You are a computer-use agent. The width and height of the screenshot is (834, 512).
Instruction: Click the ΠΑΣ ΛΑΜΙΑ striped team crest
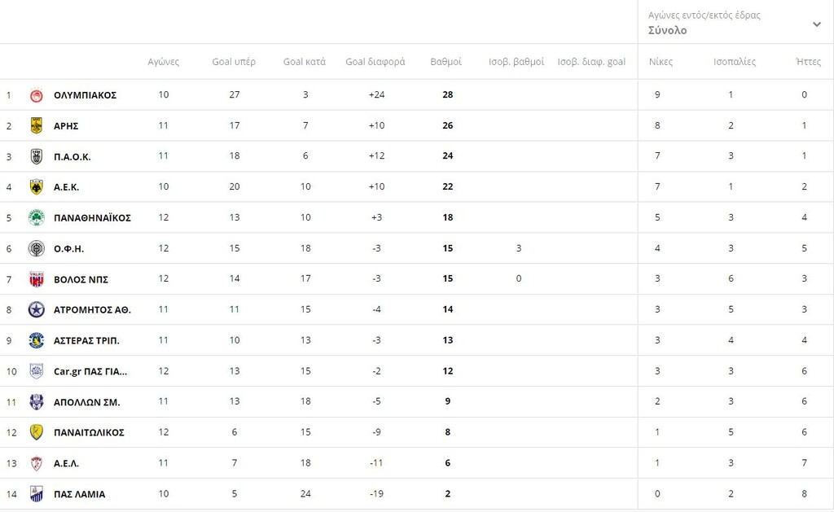(x=36, y=494)
